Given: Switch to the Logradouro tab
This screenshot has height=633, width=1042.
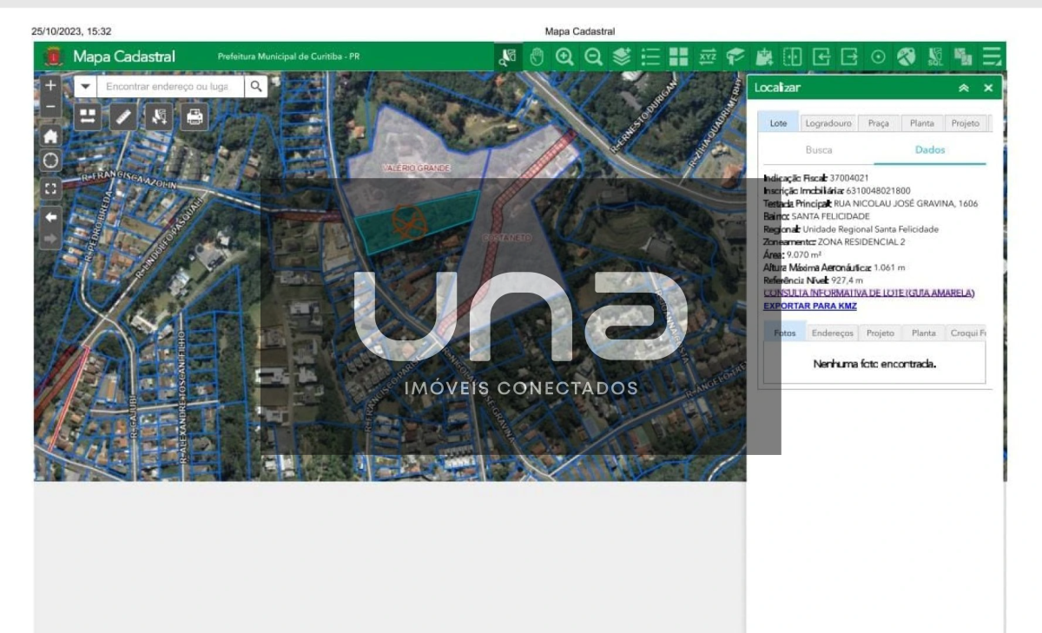Looking at the screenshot, I should pos(828,123).
